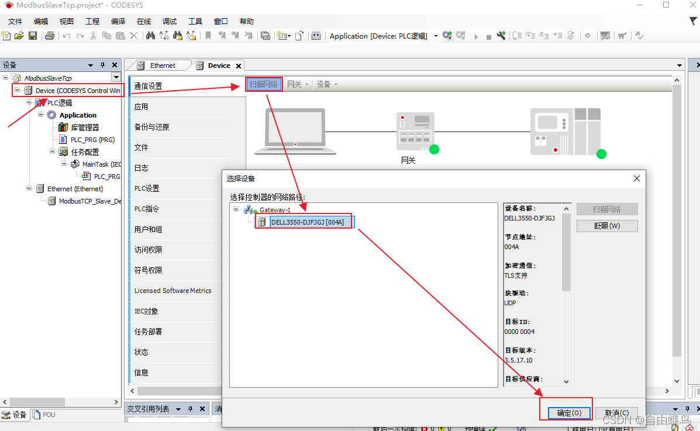The width and height of the screenshot is (700, 431).
Task: Click the New Project toolbar icon
Action: (6, 36)
